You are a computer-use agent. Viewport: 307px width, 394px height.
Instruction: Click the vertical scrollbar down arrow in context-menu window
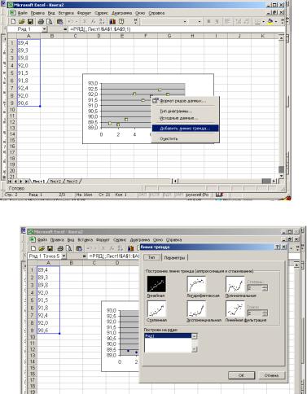click(282, 176)
